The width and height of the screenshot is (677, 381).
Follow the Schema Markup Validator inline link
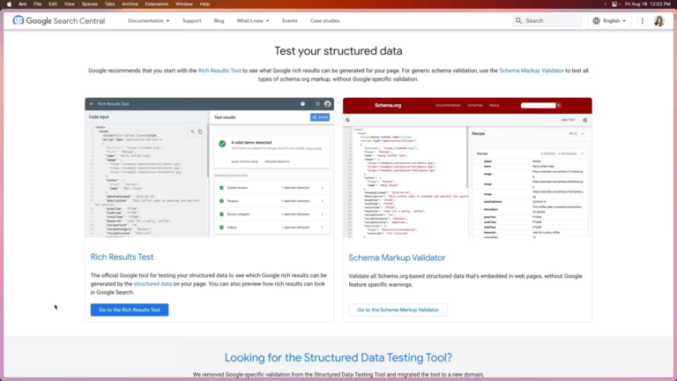(x=531, y=71)
